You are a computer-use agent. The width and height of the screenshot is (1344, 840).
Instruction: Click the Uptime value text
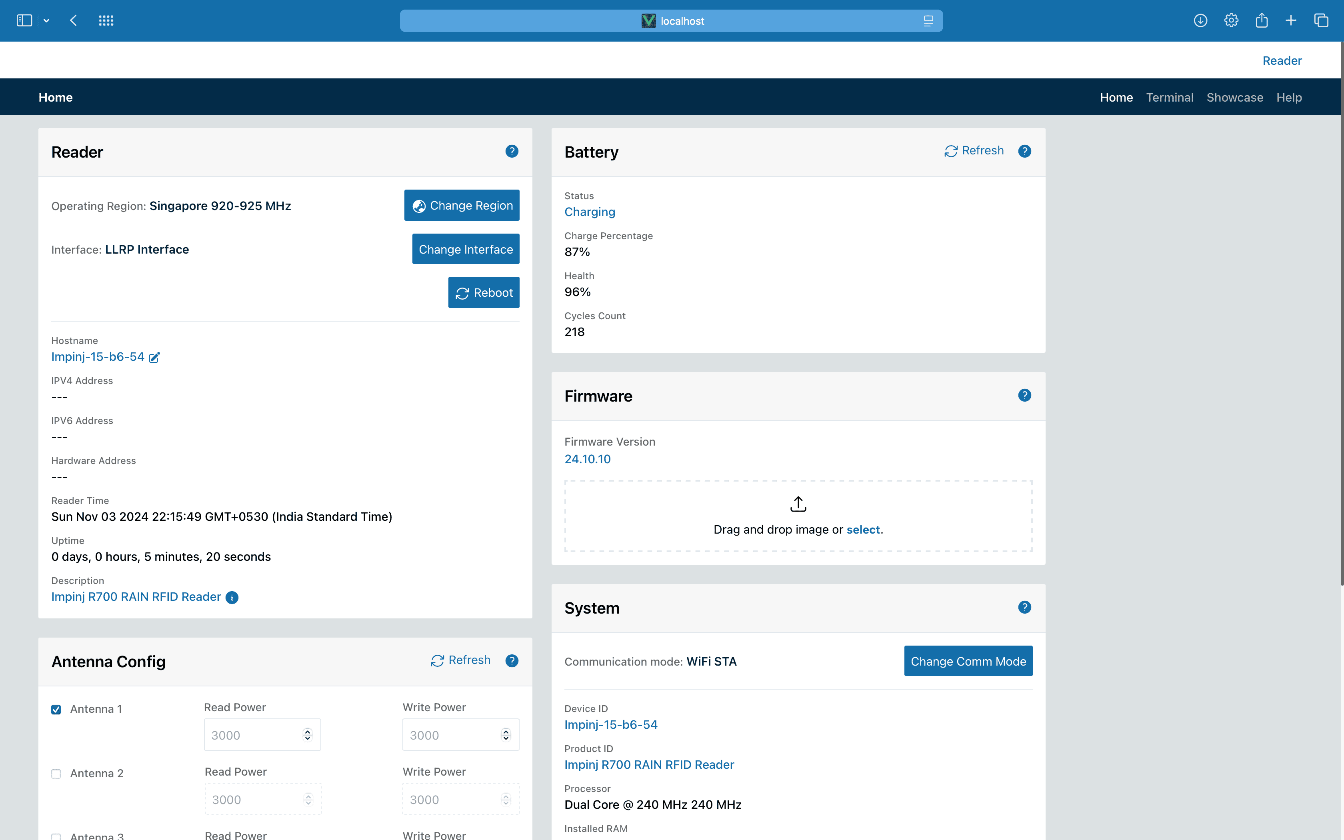(161, 557)
